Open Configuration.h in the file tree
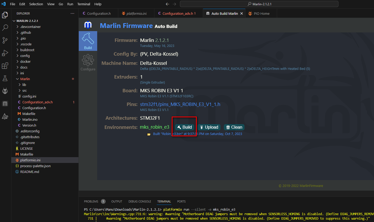374x222 pixels. coord(34,108)
